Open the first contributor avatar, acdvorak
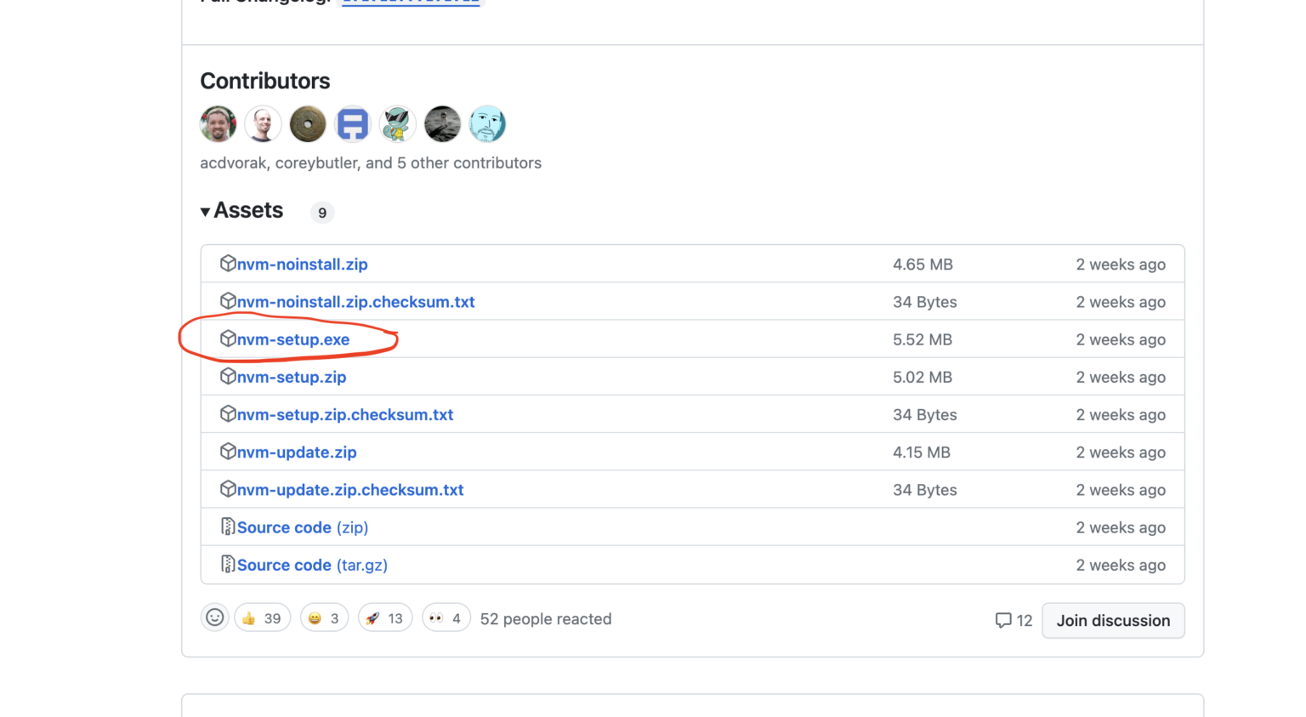1306x717 pixels. (219, 124)
